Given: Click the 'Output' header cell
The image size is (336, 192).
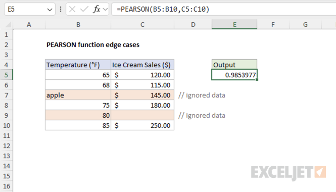Looking at the screenshot, I should coord(234,65).
